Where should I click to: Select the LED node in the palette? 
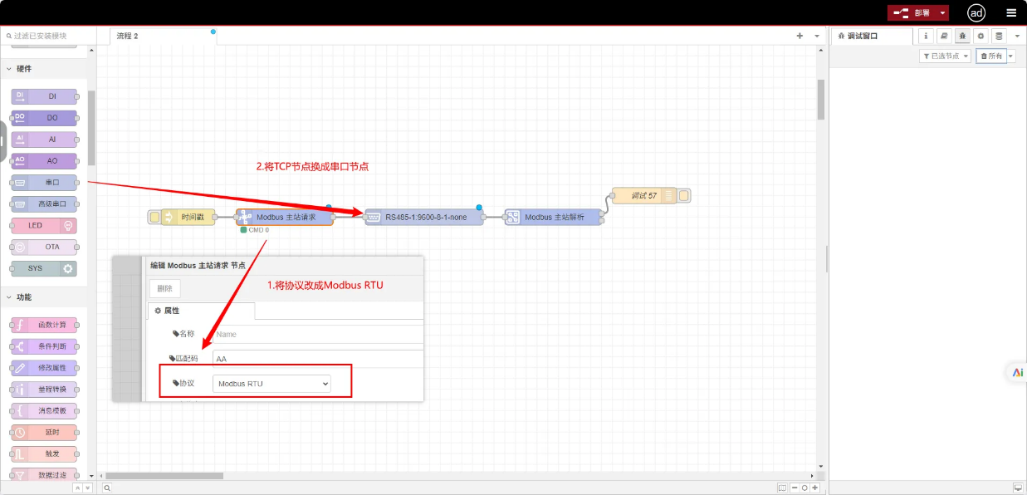46,225
